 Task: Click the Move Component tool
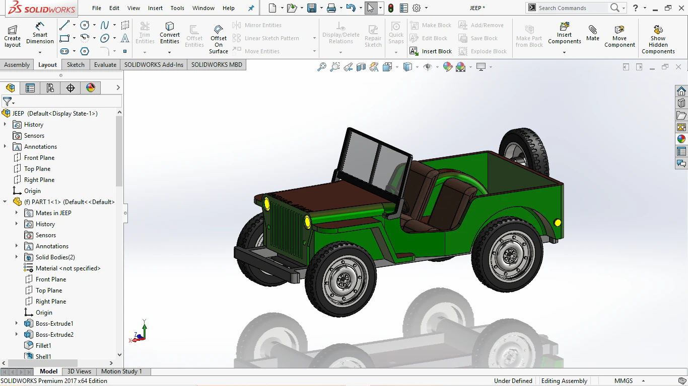(620, 36)
